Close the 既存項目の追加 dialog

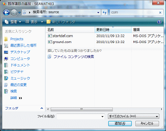click(x=158, y=3)
